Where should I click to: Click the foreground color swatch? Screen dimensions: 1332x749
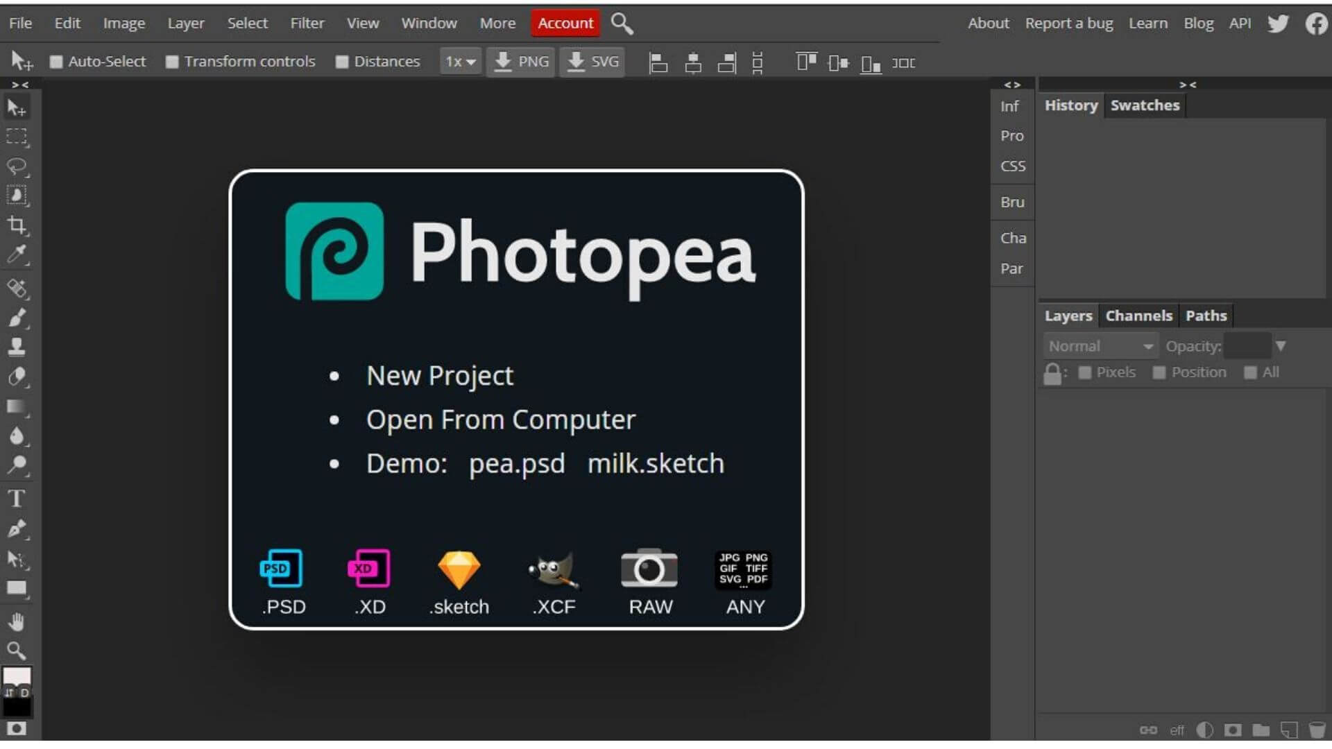pyautogui.click(x=17, y=677)
